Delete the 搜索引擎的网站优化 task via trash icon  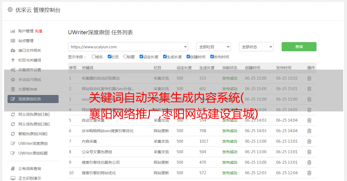point(309,173)
